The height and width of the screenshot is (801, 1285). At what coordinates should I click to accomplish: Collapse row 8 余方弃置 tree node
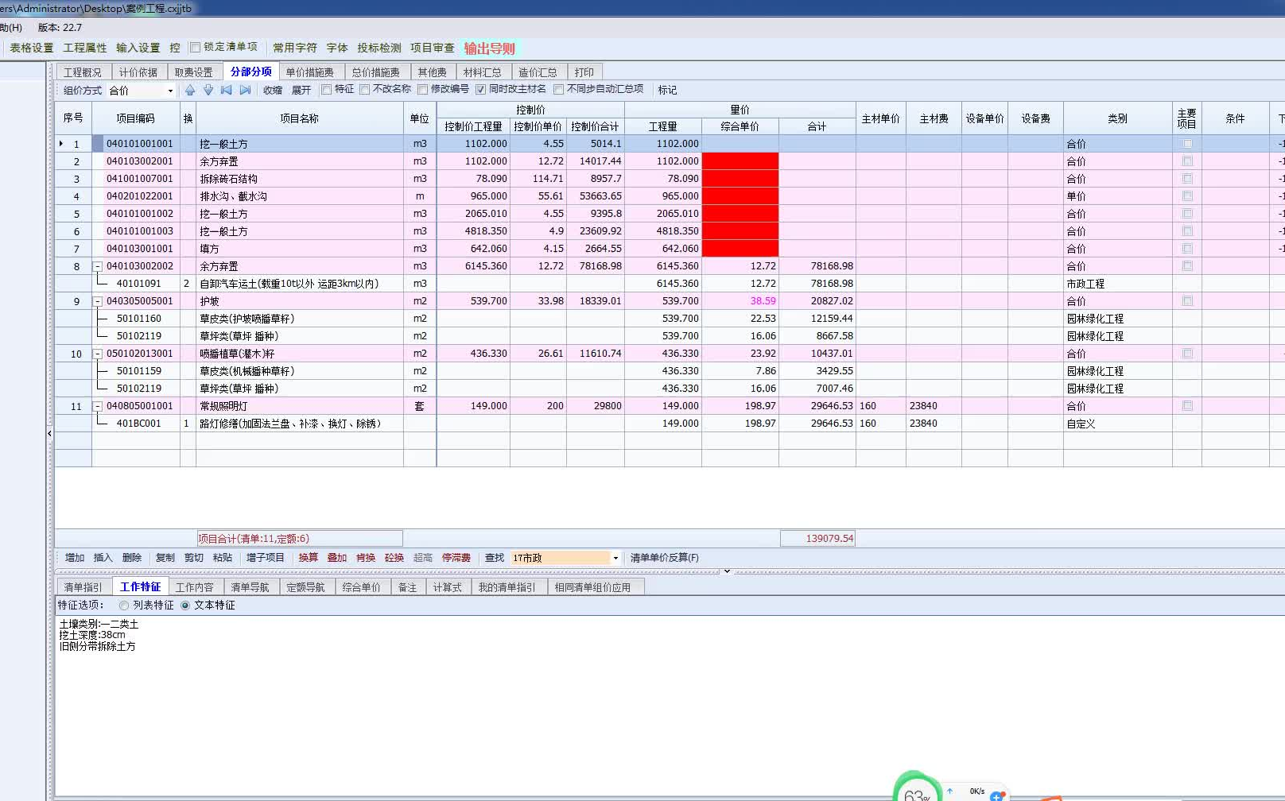click(x=98, y=266)
